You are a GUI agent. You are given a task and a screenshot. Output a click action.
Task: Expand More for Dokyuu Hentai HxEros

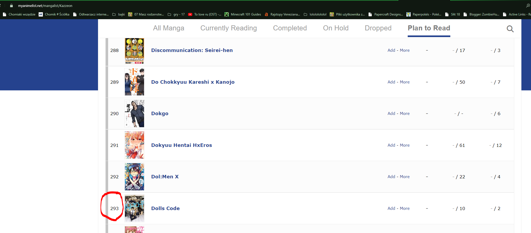(405, 145)
